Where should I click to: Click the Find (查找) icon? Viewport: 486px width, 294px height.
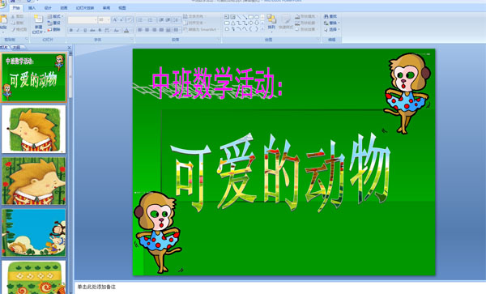click(x=330, y=16)
